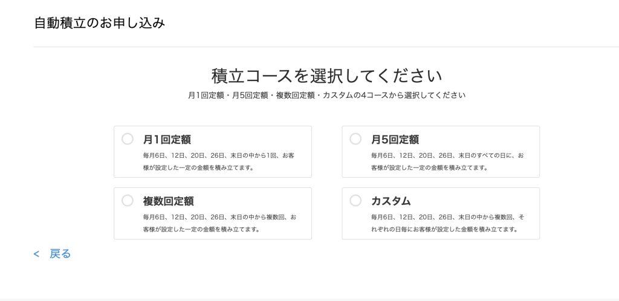Click the 月5回定額 course title

(395, 140)
